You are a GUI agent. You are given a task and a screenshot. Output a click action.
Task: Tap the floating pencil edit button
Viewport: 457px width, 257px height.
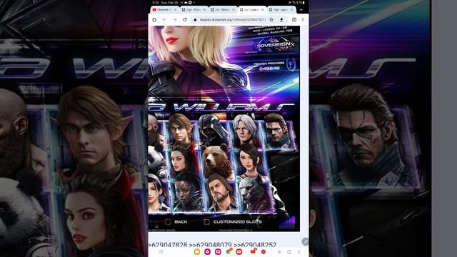pos(305,241)
